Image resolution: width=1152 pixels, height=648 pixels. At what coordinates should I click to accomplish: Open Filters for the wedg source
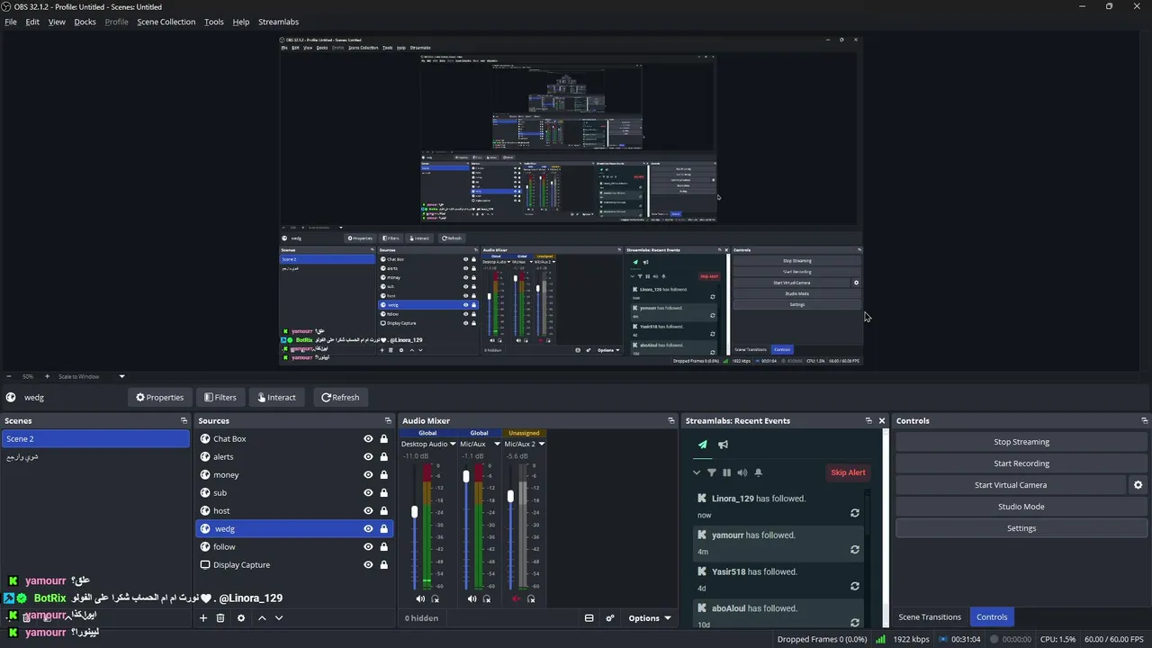pos(220,397)
